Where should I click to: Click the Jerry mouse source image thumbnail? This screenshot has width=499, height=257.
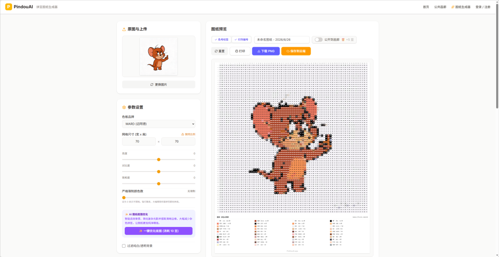(x=158, y=56)
